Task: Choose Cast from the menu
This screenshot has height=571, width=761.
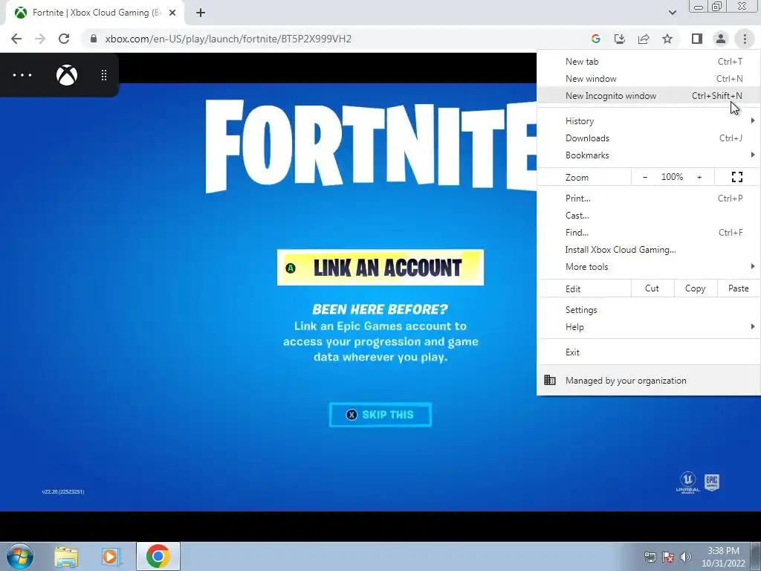Action: pyautogui.click(x=648, y=215)
